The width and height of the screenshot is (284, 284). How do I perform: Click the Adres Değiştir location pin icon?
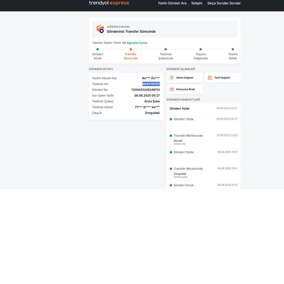(172, 78)
